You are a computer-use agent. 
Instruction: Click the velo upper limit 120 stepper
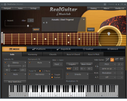pos(25,70)
